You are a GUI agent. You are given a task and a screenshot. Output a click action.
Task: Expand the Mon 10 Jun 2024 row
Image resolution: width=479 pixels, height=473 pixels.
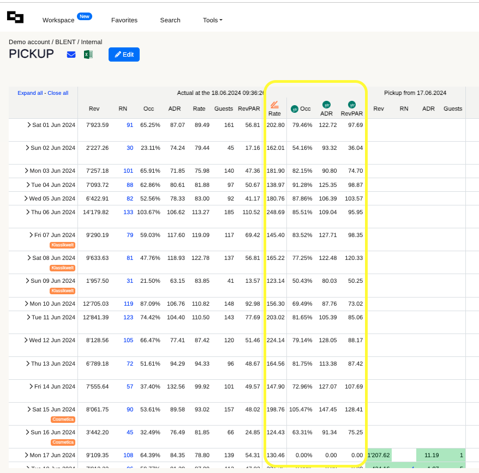click(x=26, y=304)
